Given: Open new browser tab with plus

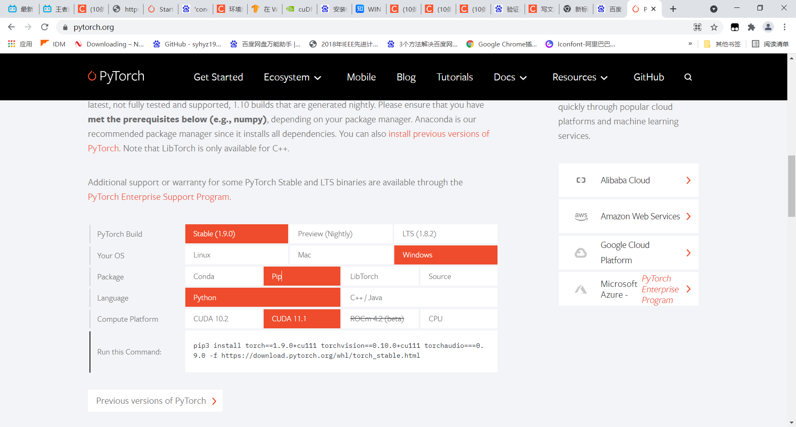Looking at the screenshot, I should pos(673,9).
